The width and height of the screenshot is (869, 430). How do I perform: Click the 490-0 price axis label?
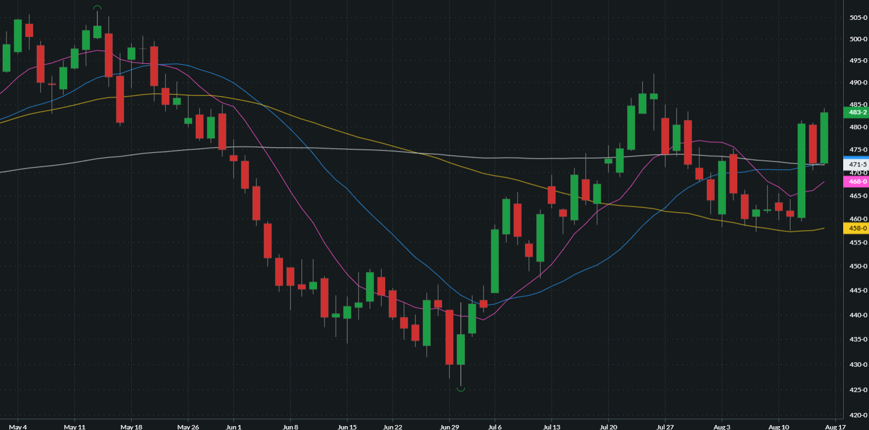click(858, 82)
